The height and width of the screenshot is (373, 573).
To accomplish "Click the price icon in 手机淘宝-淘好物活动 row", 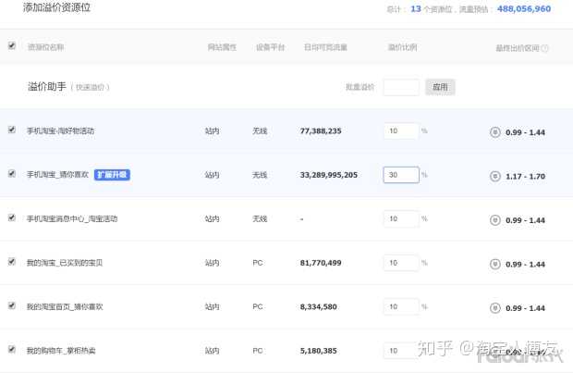I will [494, 131].
